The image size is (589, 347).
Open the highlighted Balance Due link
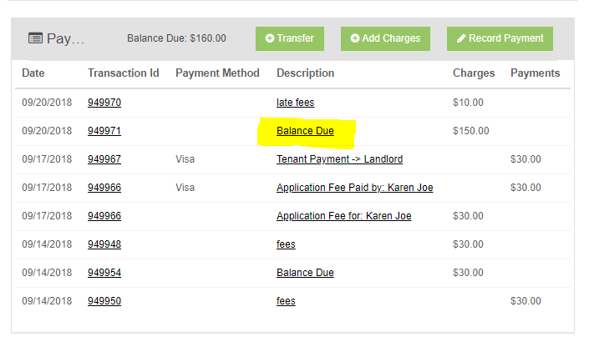point(305,131)
